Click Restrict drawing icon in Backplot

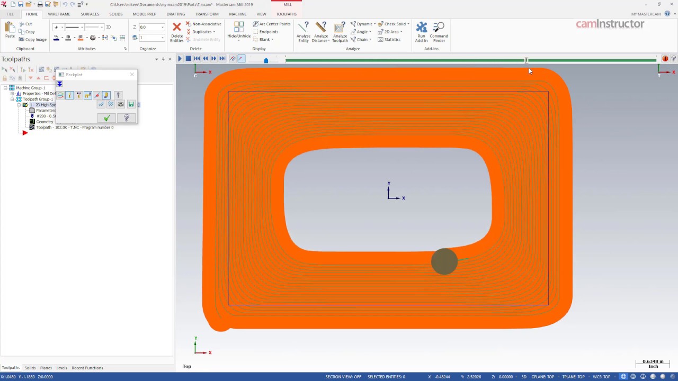(101, 104)
